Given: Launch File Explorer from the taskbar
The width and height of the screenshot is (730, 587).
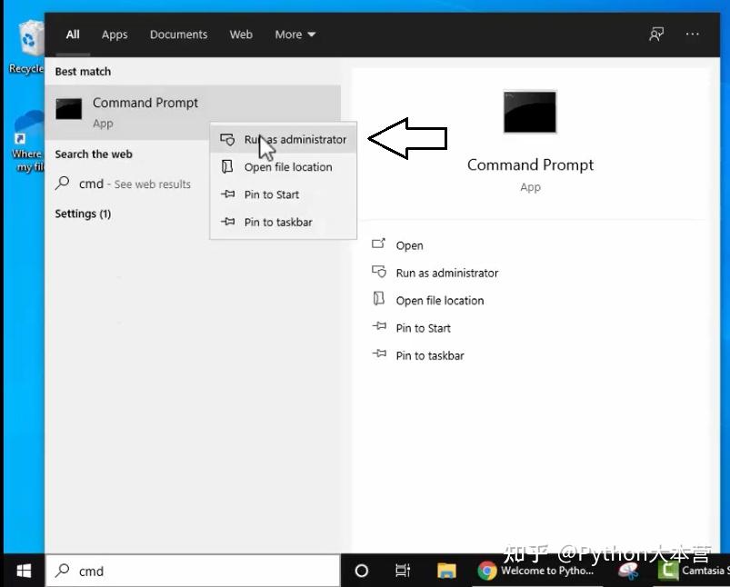Looking at the screenshot, I should click(x=445, y=570).
